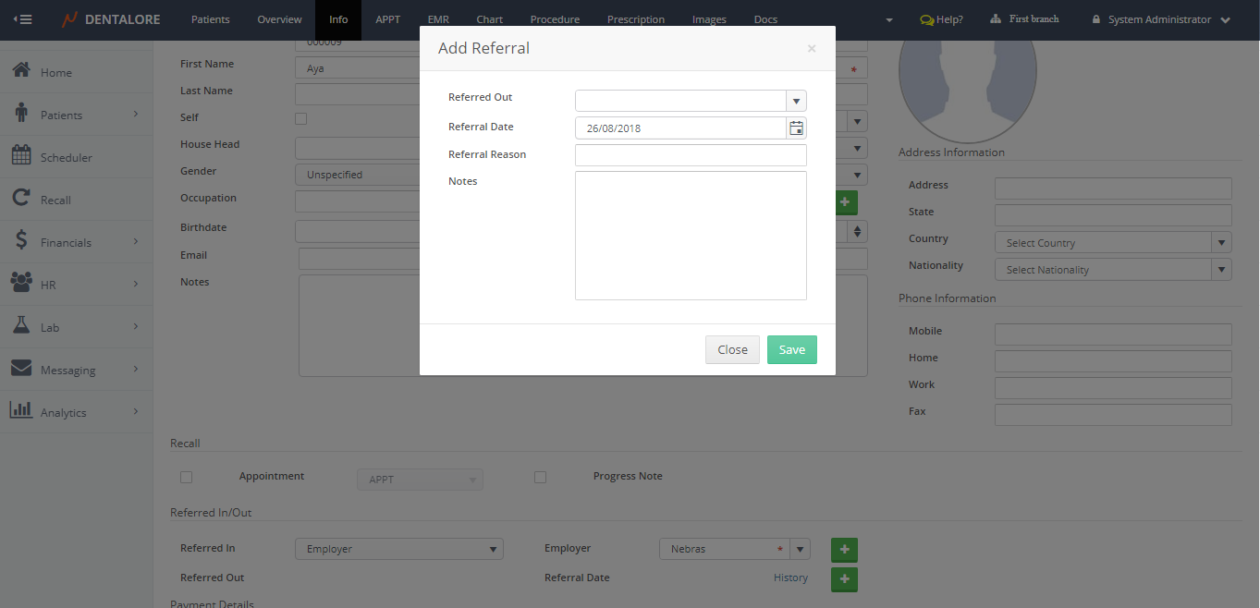Open the Prescription tab
Image resolution: width=1260 pixels, height=608 pixels.
point(636,19)
